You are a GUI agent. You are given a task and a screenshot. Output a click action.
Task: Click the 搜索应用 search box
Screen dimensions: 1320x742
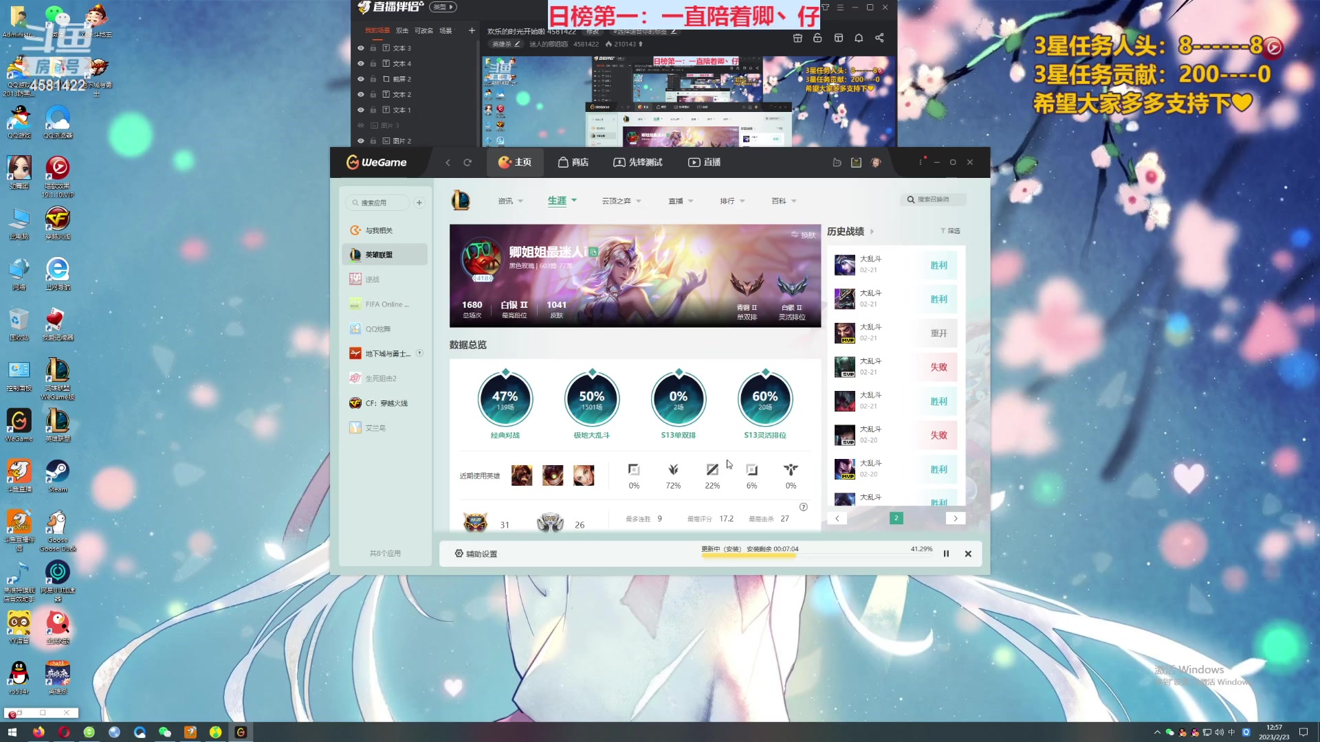[377, 203]
